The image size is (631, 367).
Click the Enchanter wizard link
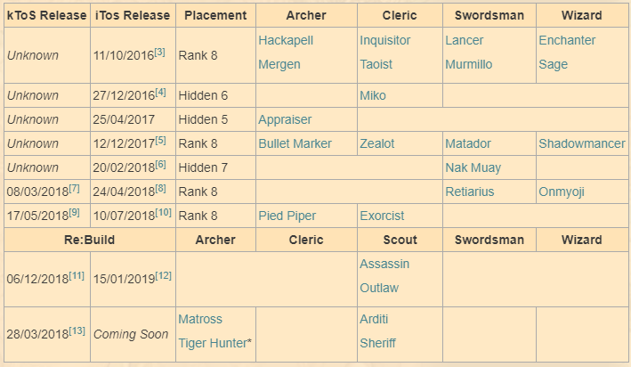coord(567,40)
